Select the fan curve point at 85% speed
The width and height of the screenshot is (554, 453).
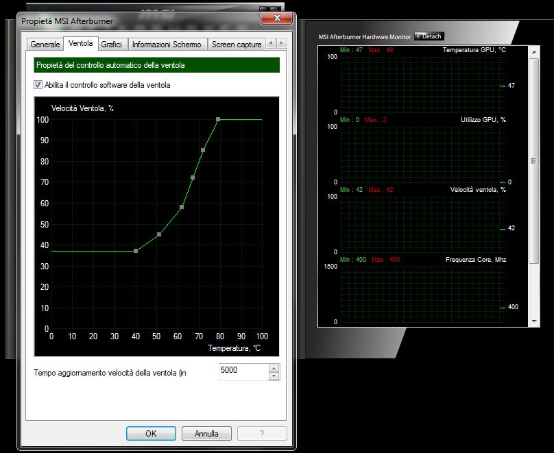203,149
